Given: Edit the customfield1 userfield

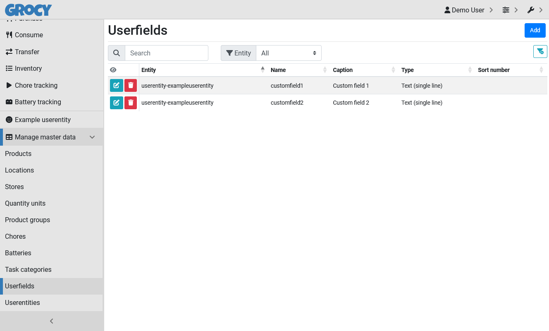Looking at the screenshot, I should pyautogui.click(x=116, y=86).
